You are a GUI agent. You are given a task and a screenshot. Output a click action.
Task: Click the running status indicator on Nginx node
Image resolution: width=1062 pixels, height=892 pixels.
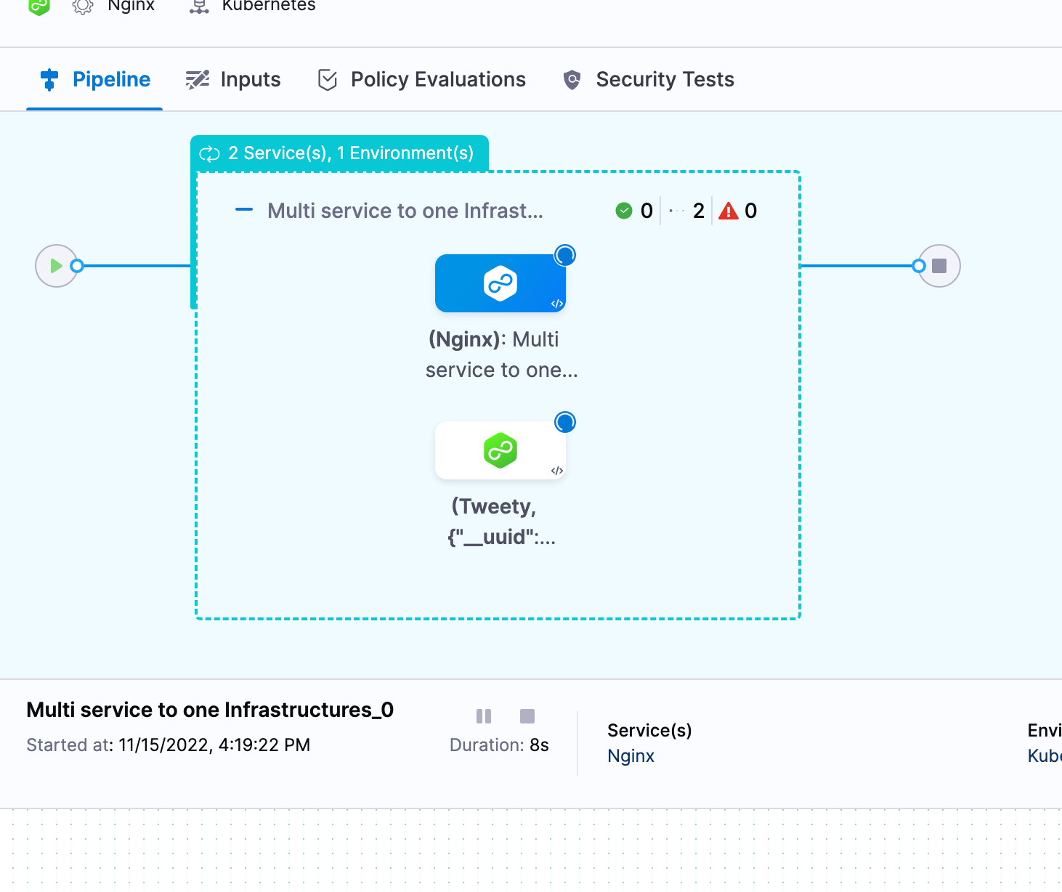tap(565, 255)
